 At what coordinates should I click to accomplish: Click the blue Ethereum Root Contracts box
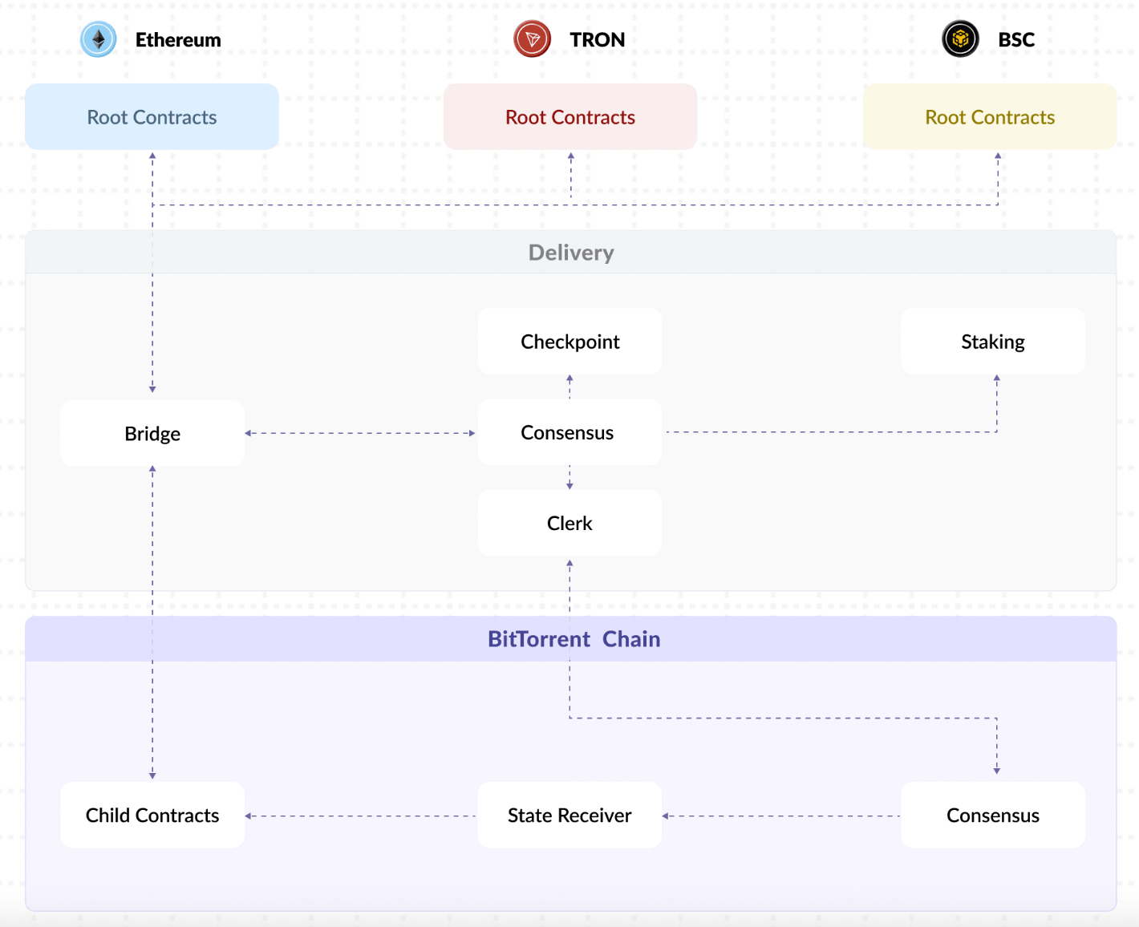152,117
